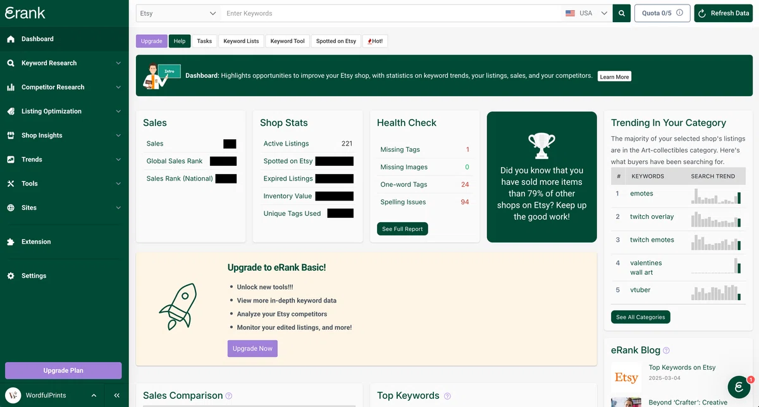Click the search magnifier button

[x=622, y=13]
